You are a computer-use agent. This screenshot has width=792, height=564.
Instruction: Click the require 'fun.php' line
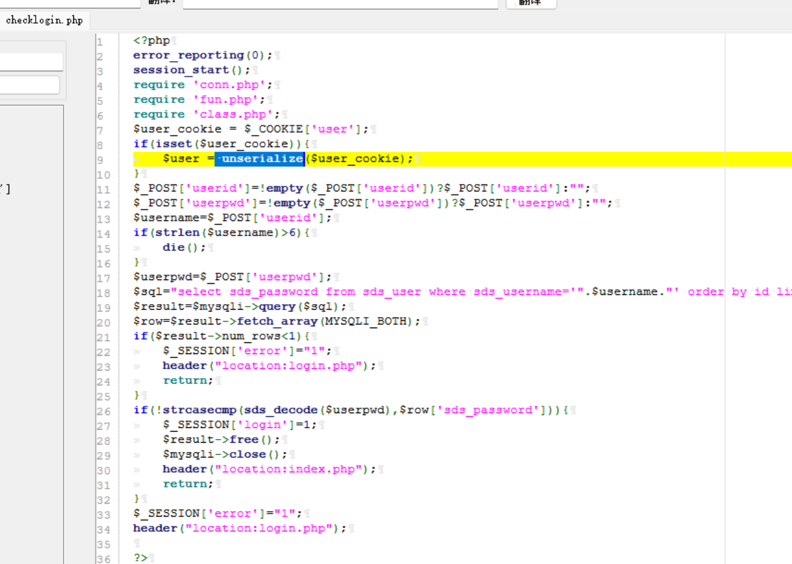(199, 100)
